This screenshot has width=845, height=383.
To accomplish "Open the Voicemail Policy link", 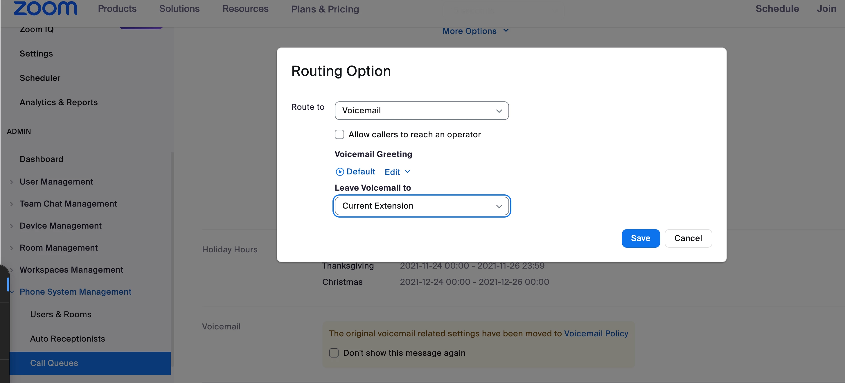I will [596, 333].
